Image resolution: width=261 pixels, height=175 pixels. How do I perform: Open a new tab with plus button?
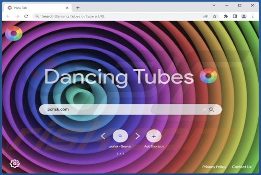pos(78,8)
